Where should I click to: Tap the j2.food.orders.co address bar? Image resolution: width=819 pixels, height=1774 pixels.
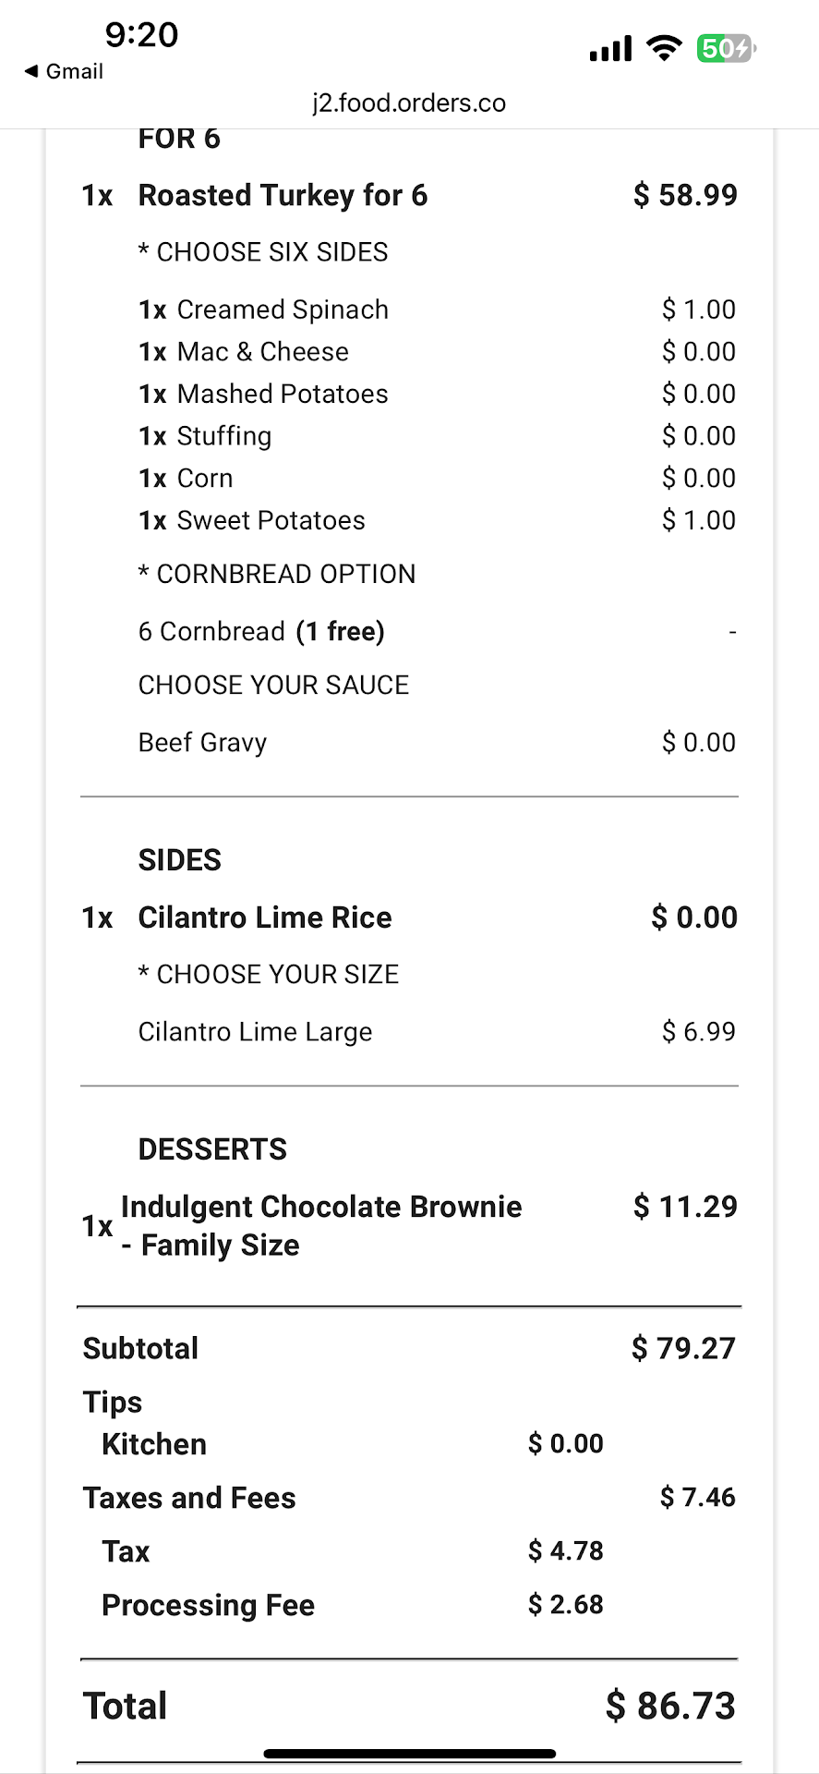409,103
